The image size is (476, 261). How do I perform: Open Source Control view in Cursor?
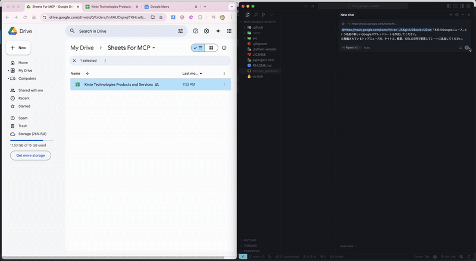pyautogui.click(x=264, y=15)
